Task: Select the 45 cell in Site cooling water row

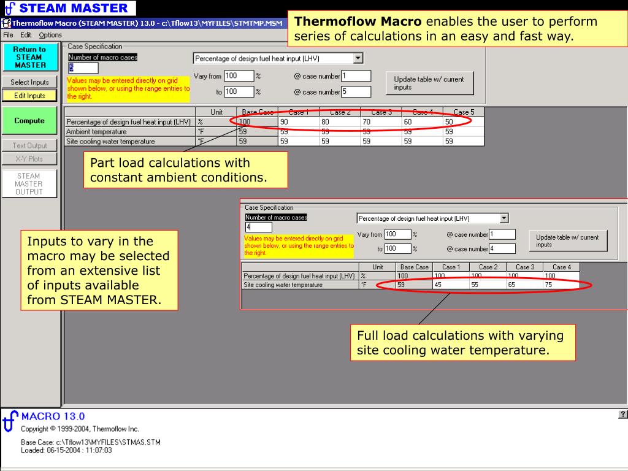Action: coord(451,285)
